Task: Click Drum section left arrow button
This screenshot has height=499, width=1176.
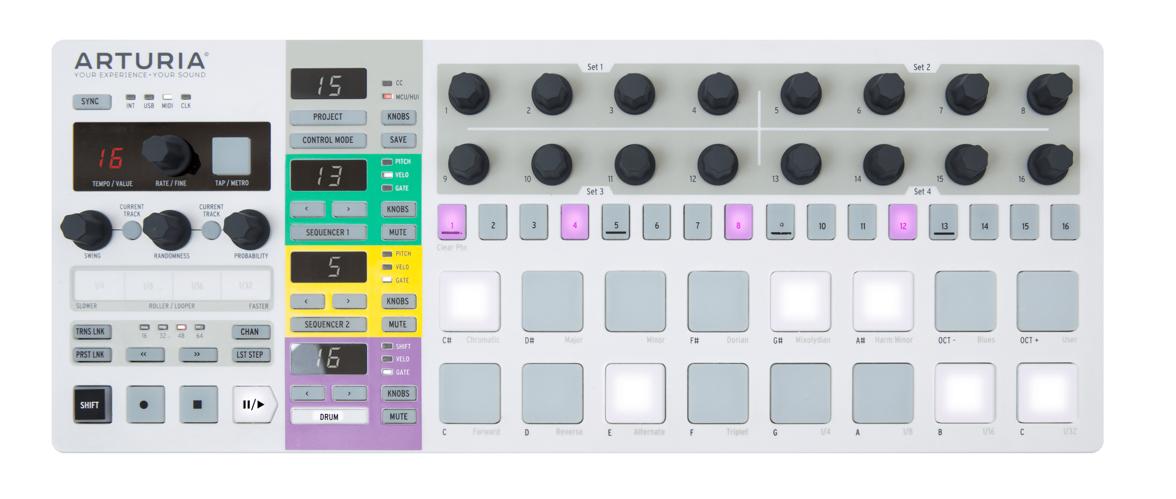Action: click(307, 393)
